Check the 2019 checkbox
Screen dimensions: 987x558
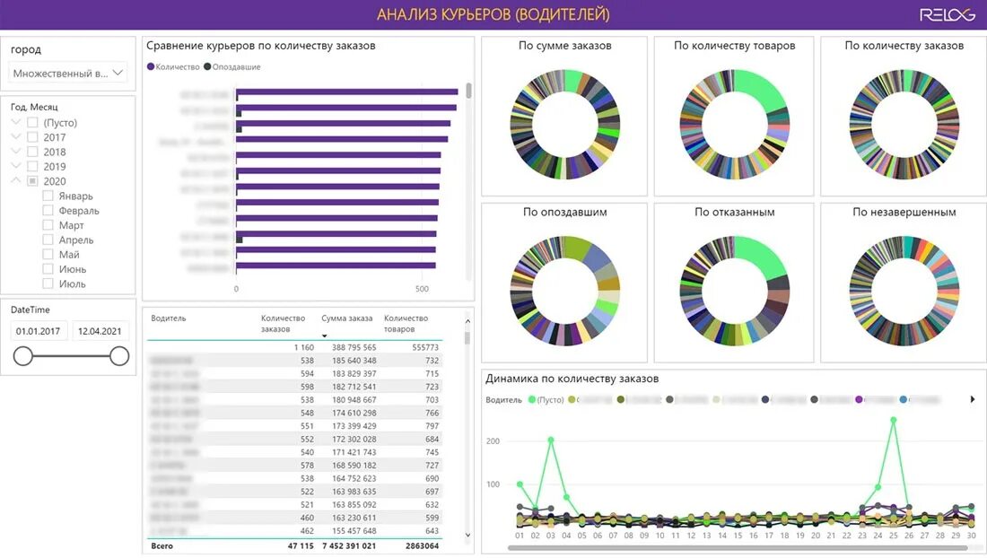pos(32,167)
